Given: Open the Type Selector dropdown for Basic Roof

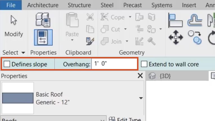Looking at the screenshot, I should 141,98.
